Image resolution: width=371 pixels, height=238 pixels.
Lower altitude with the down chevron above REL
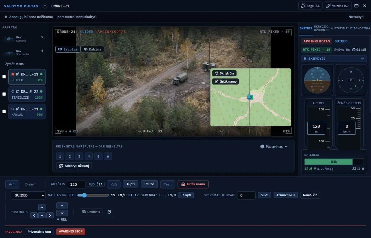point(62,213)
